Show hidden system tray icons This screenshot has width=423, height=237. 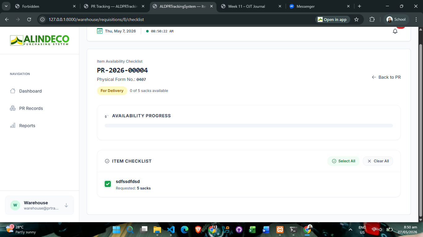[351, 230]
